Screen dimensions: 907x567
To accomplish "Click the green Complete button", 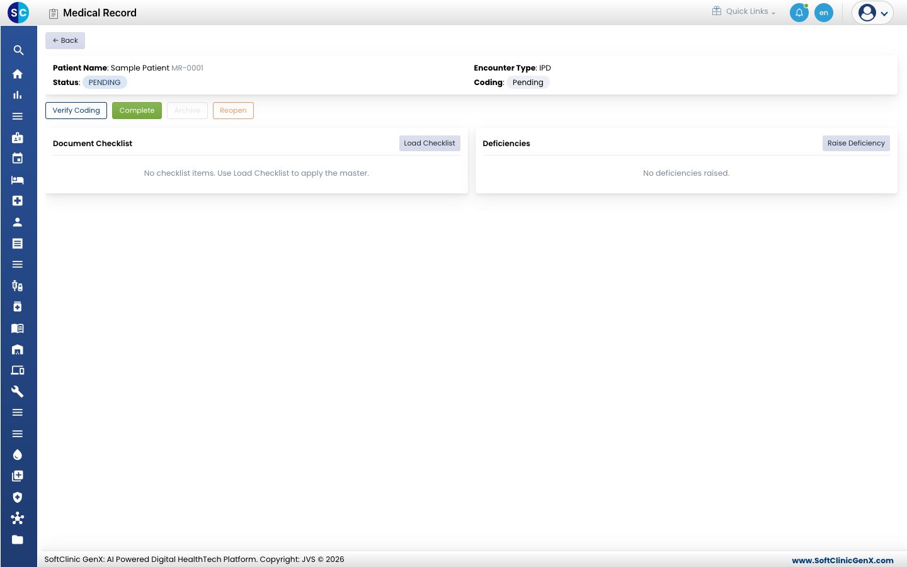I will tap(137, 110).
